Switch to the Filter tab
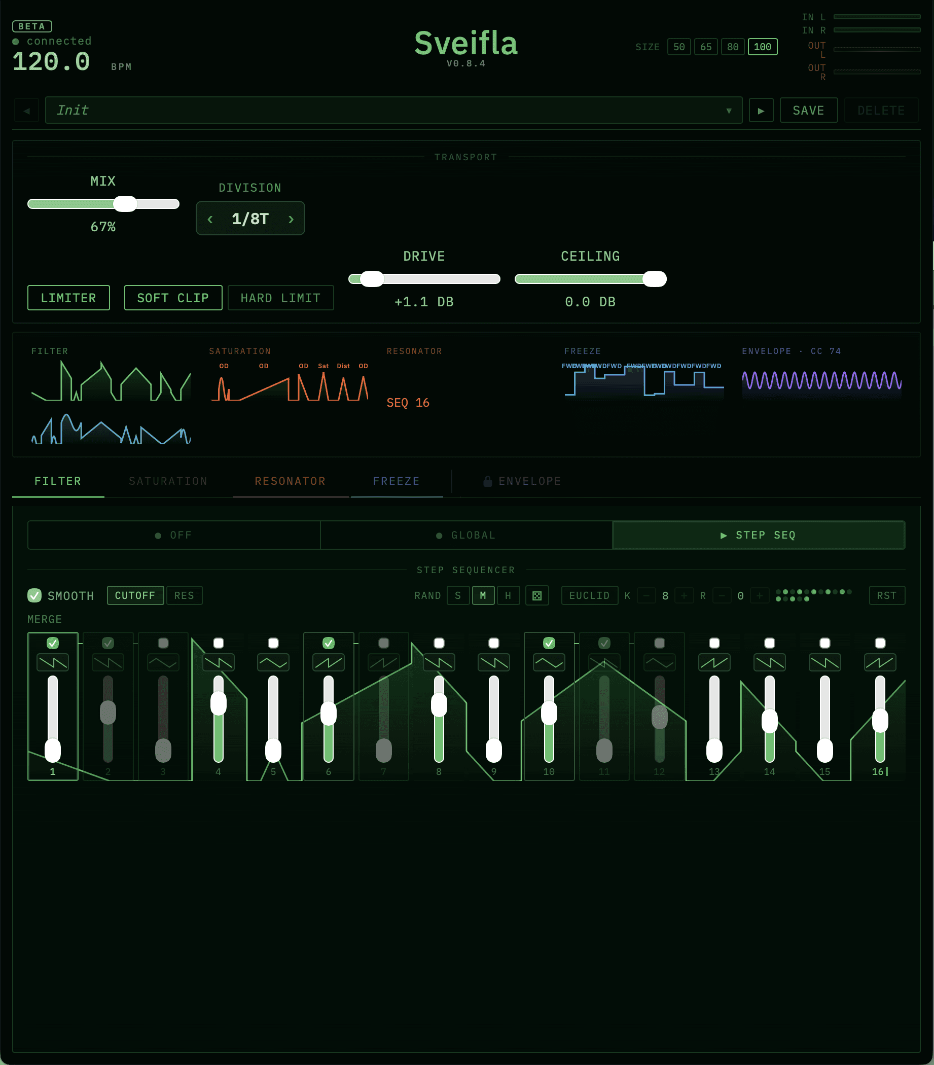 (x=58, y=481)
